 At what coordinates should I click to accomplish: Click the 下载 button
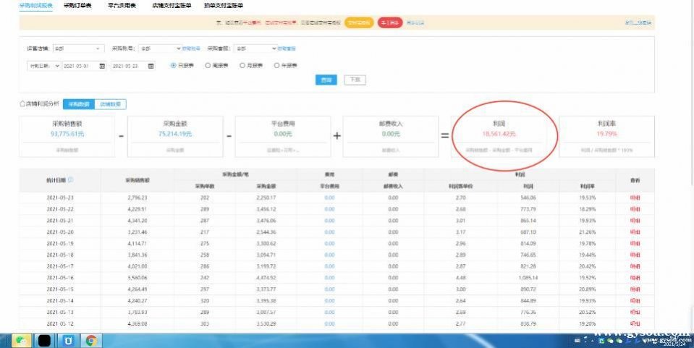[x=355, y=80]
